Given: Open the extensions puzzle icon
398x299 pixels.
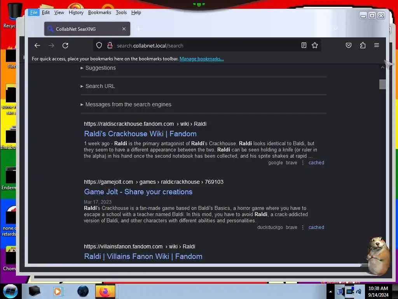Looking at the screenshot, I should point(363,45).
